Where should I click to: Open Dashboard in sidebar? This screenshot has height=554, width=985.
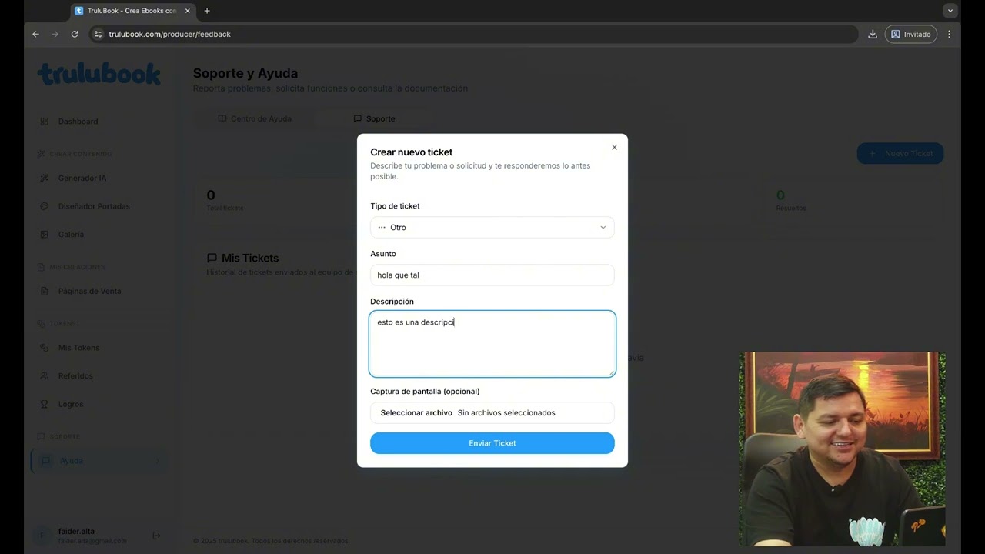point(99,122)
